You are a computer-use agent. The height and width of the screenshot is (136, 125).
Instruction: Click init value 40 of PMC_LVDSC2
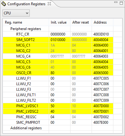tap(52, 111)
